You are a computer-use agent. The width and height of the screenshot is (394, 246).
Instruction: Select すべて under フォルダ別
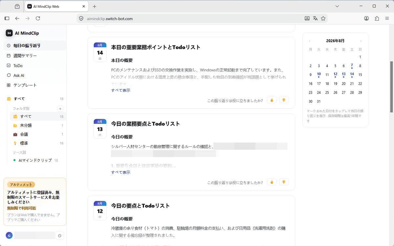click(38, 117)
